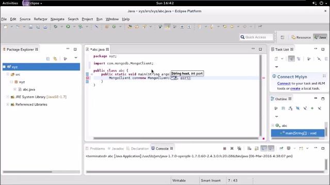This screenshot has width=330, height=185.
Task: Click Collapse All in Package Explorer
Action: (x=48, y=59)
